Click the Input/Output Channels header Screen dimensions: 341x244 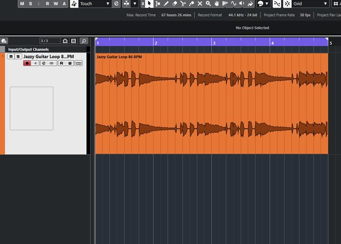pos(28,49)
